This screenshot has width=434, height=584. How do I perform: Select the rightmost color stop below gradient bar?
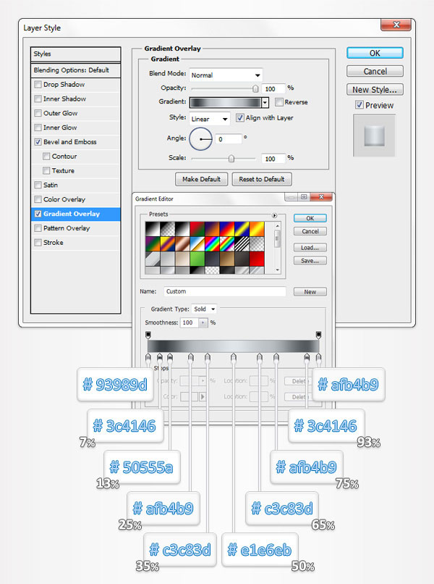click(318, 357)
